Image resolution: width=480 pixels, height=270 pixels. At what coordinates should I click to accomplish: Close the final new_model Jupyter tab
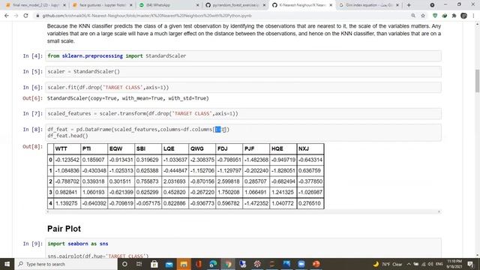[64, 5]
